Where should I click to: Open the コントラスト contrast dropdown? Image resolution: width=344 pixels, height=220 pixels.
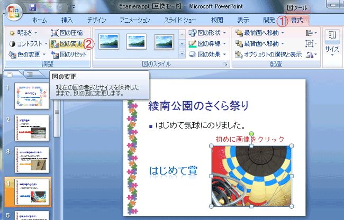point(28,44)
